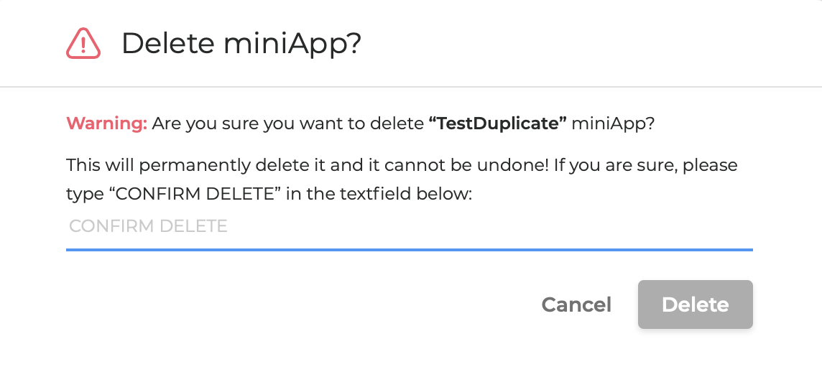
Task: Click the word "undone!" in the warning
Action: coord(527,165)
